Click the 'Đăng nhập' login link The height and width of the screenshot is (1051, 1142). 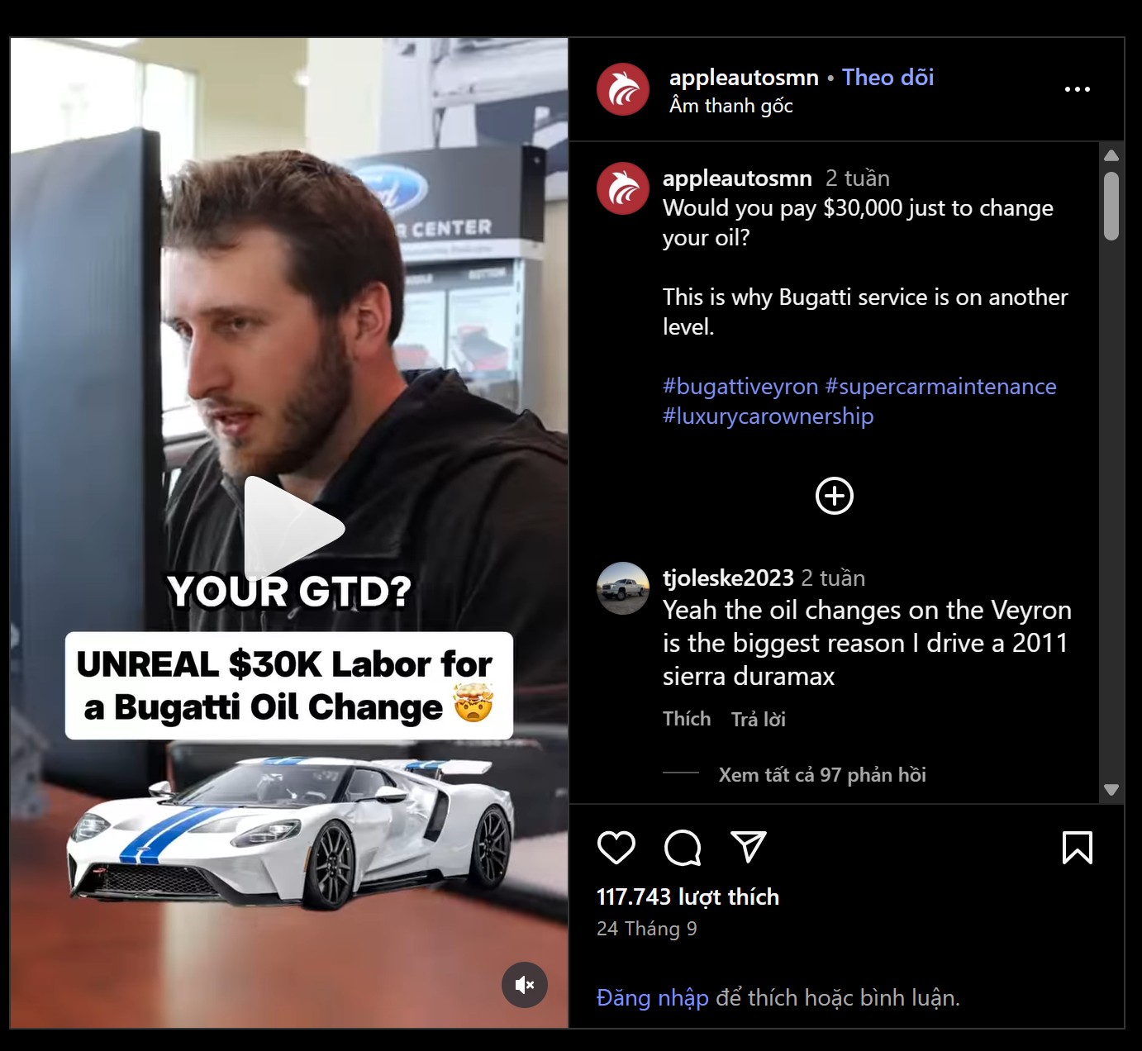[x=653, y=998]
